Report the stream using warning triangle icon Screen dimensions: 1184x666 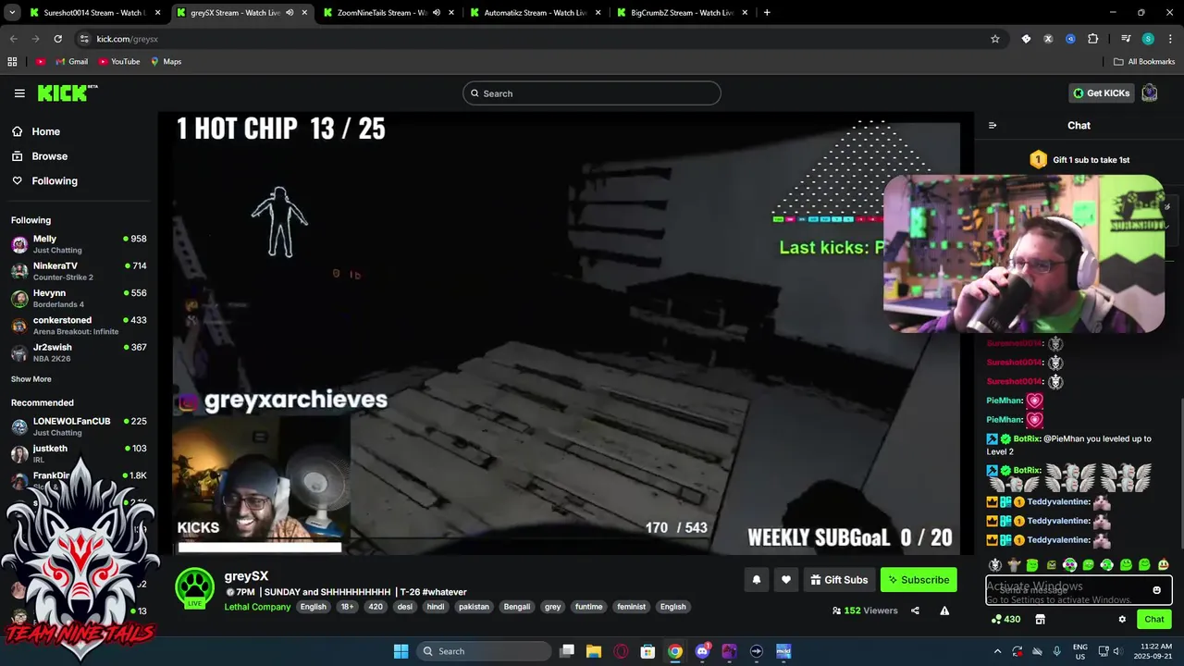944,610
